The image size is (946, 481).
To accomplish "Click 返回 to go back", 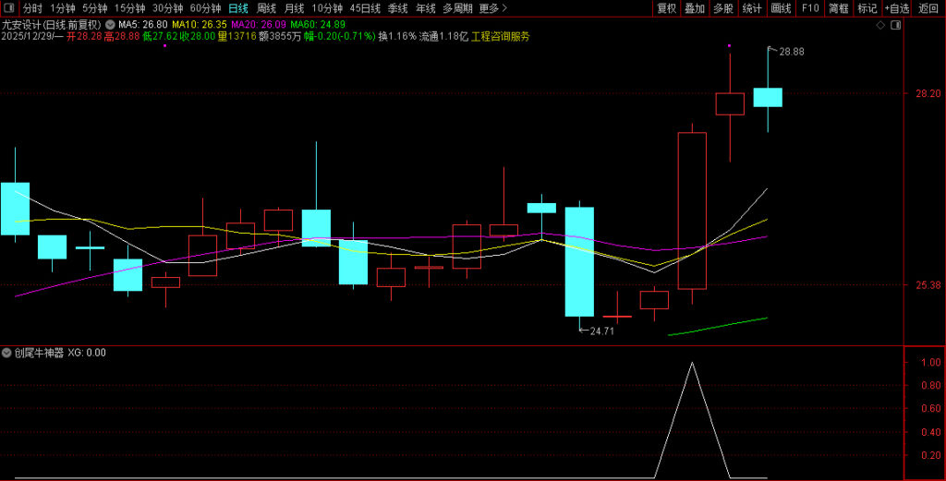I will pos(928,8).
